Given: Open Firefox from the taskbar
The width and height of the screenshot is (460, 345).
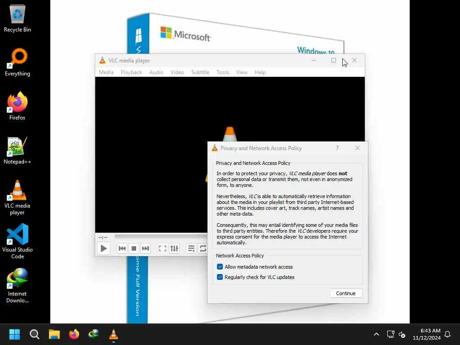Looking at the screenshot, I should point(74,334).
